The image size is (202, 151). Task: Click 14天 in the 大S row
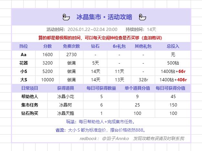tap(95, 80)
